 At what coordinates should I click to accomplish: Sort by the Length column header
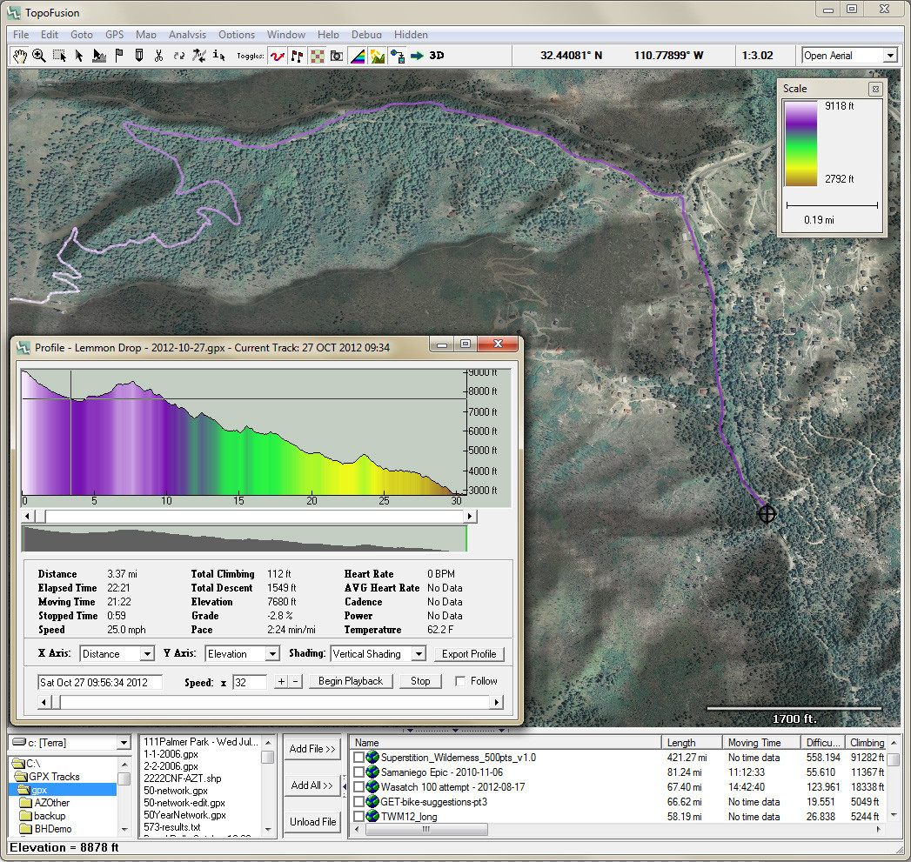pos(692,743)
